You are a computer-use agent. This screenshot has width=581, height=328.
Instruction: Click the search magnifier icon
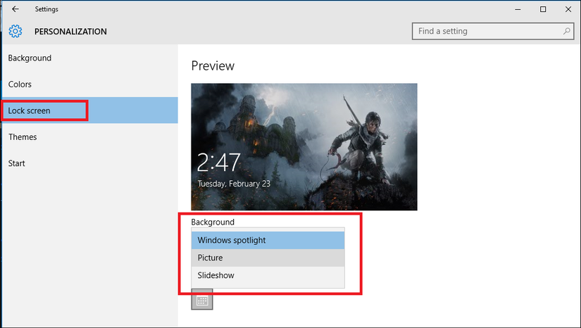tap(566, 32)
